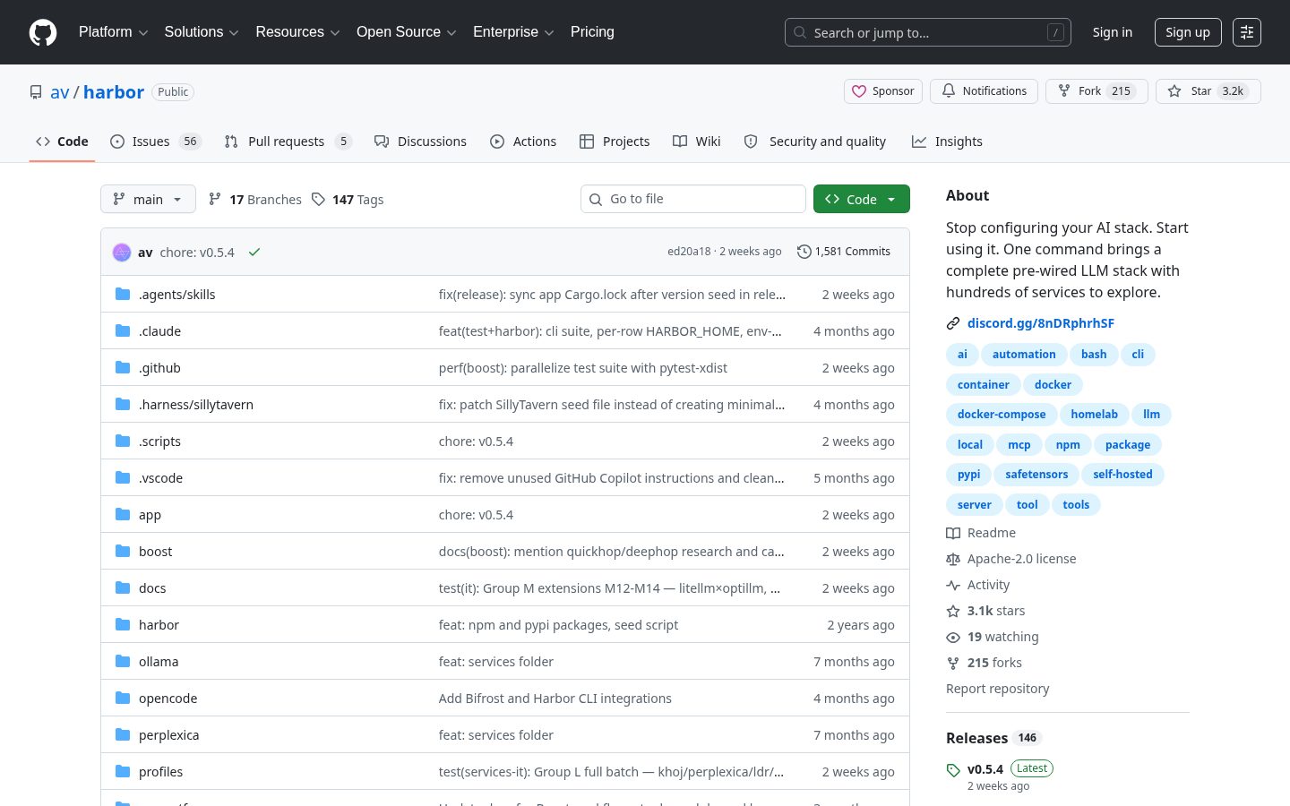The height and width of the screenshot is (806, 1290).
Task: Switch to the Pull requests tab
Action: click(288, 141)
